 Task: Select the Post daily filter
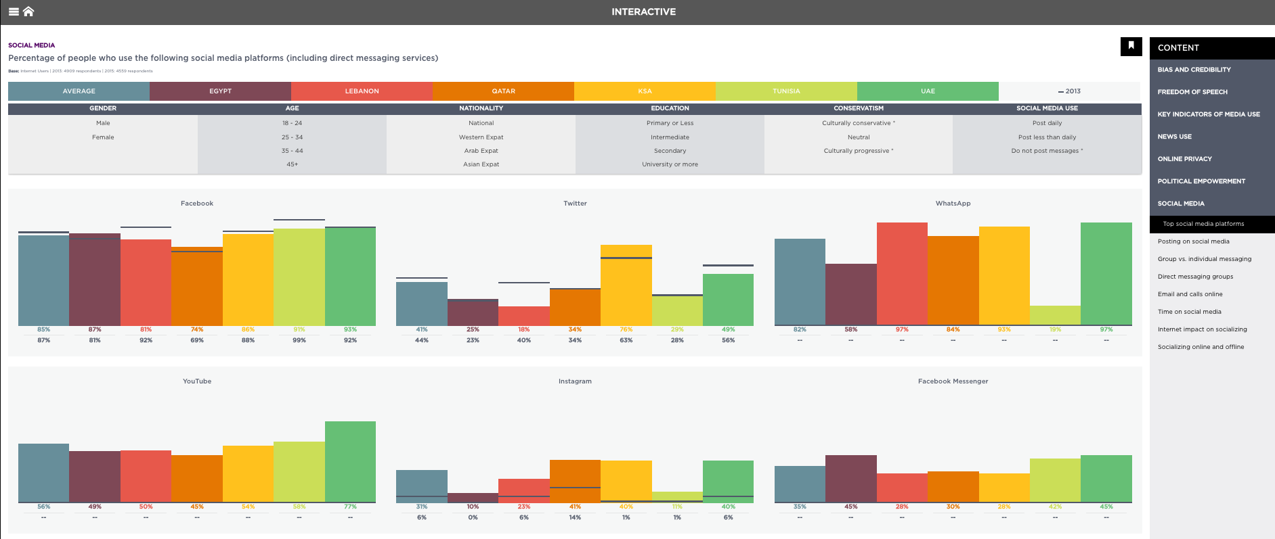tap(1047, 123)
